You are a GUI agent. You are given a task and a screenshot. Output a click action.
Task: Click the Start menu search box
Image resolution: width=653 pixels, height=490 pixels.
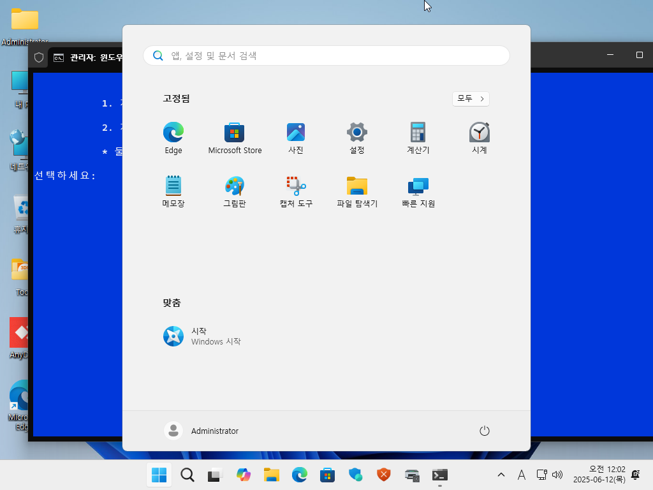(326, 56)
